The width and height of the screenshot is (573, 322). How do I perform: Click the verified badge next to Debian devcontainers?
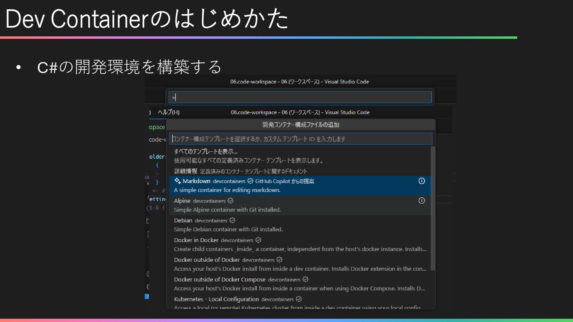(232, 220)
